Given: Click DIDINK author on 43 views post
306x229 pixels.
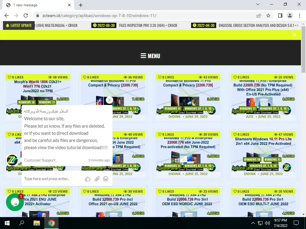Looking at the screenshot, I should point(175,117).
